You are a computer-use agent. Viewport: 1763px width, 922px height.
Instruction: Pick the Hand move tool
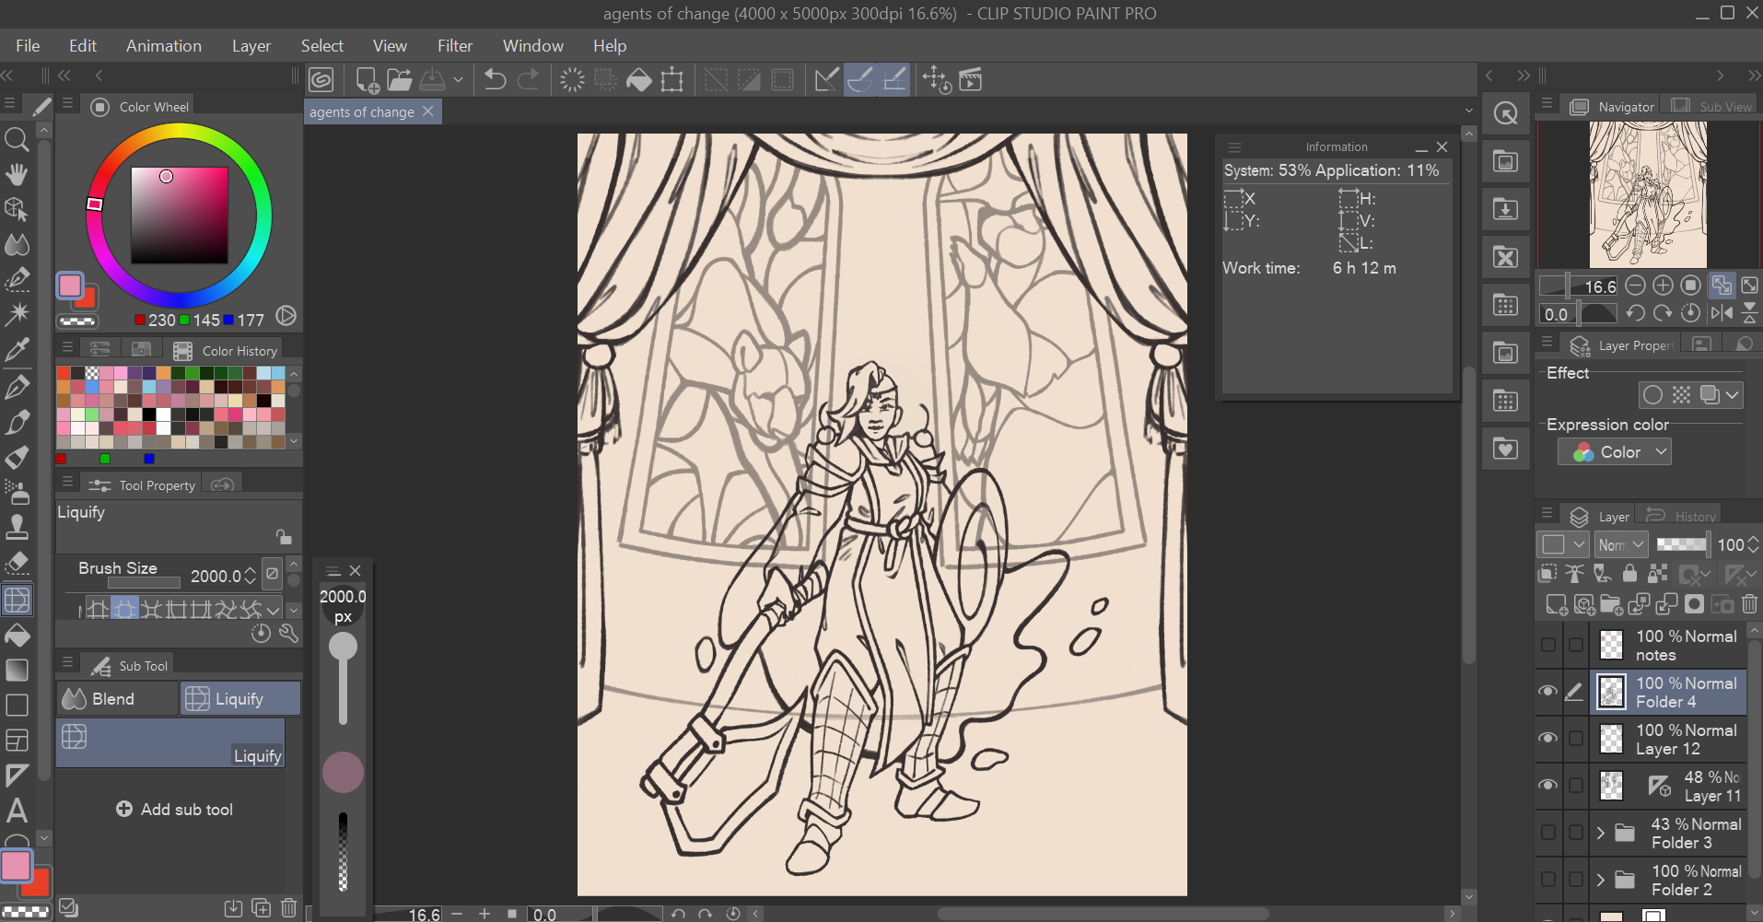click(x=17, y=174)
